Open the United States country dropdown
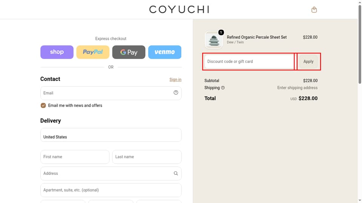362x203 pixels. [111, 135]
